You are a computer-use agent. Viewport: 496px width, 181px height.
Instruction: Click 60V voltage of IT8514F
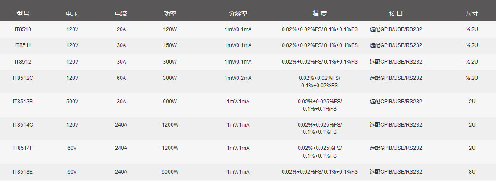tap(72, 148)
